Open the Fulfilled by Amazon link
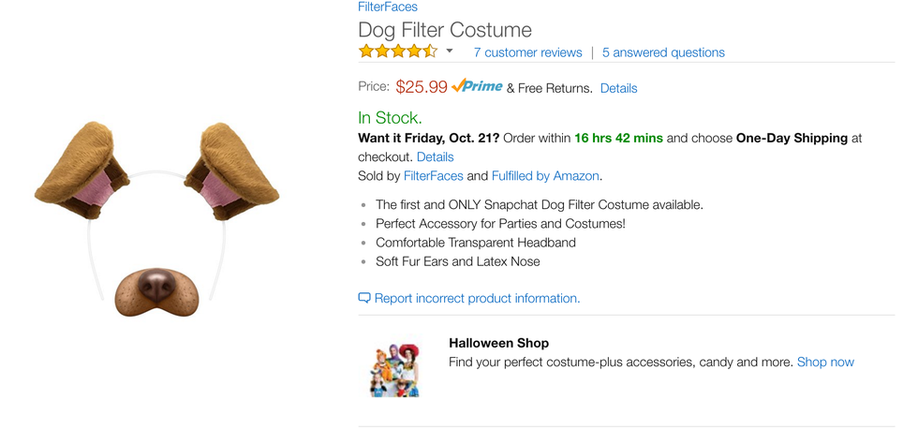The height and width of the screenshot is (430, 918). click(545, 175)
